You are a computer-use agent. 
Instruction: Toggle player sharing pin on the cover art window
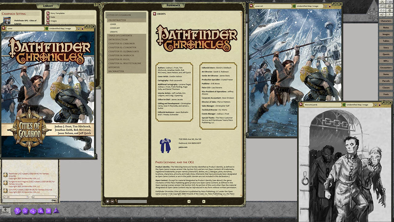[x=329, y=6]
